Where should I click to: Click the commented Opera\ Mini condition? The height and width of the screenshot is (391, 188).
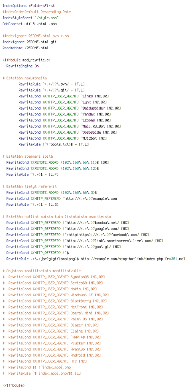coord(56,313)
